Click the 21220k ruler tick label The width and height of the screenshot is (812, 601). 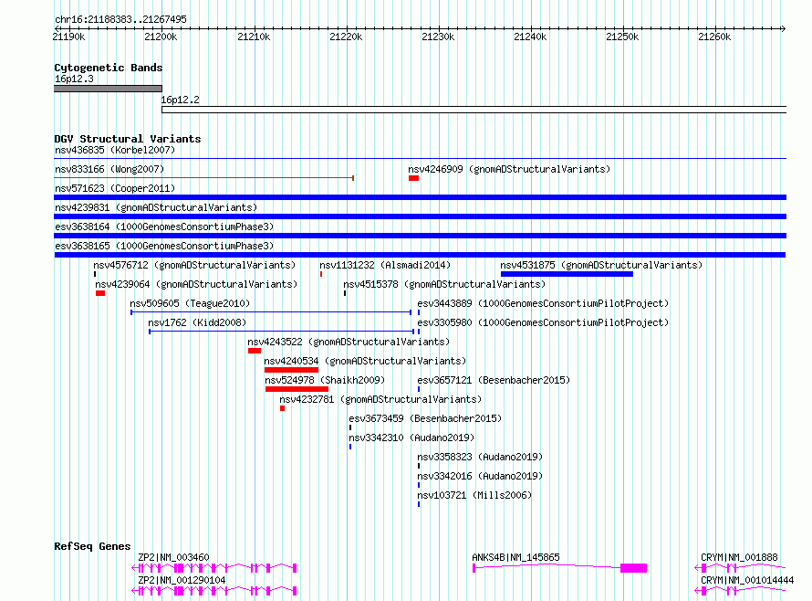coord(346,37)
